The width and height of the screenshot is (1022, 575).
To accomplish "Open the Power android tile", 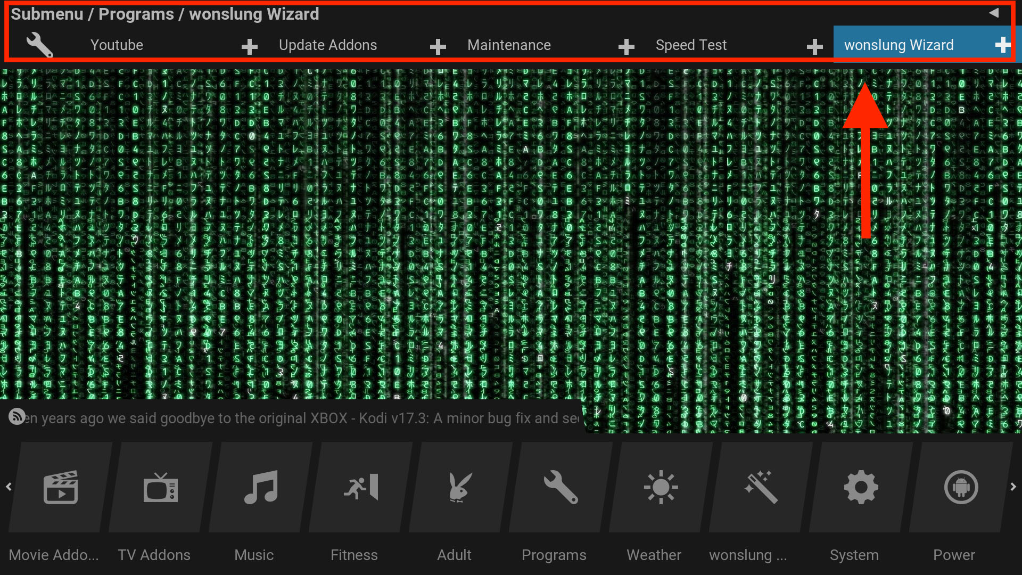I will (x=961, y=487).
